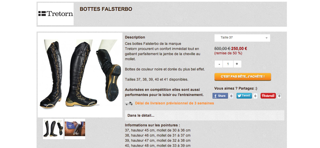The image size is (320, 148).
Task: Decrease quantity with the minus button
Action: point(219,64)
